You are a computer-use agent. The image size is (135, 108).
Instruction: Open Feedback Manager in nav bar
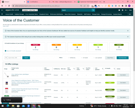19,14
